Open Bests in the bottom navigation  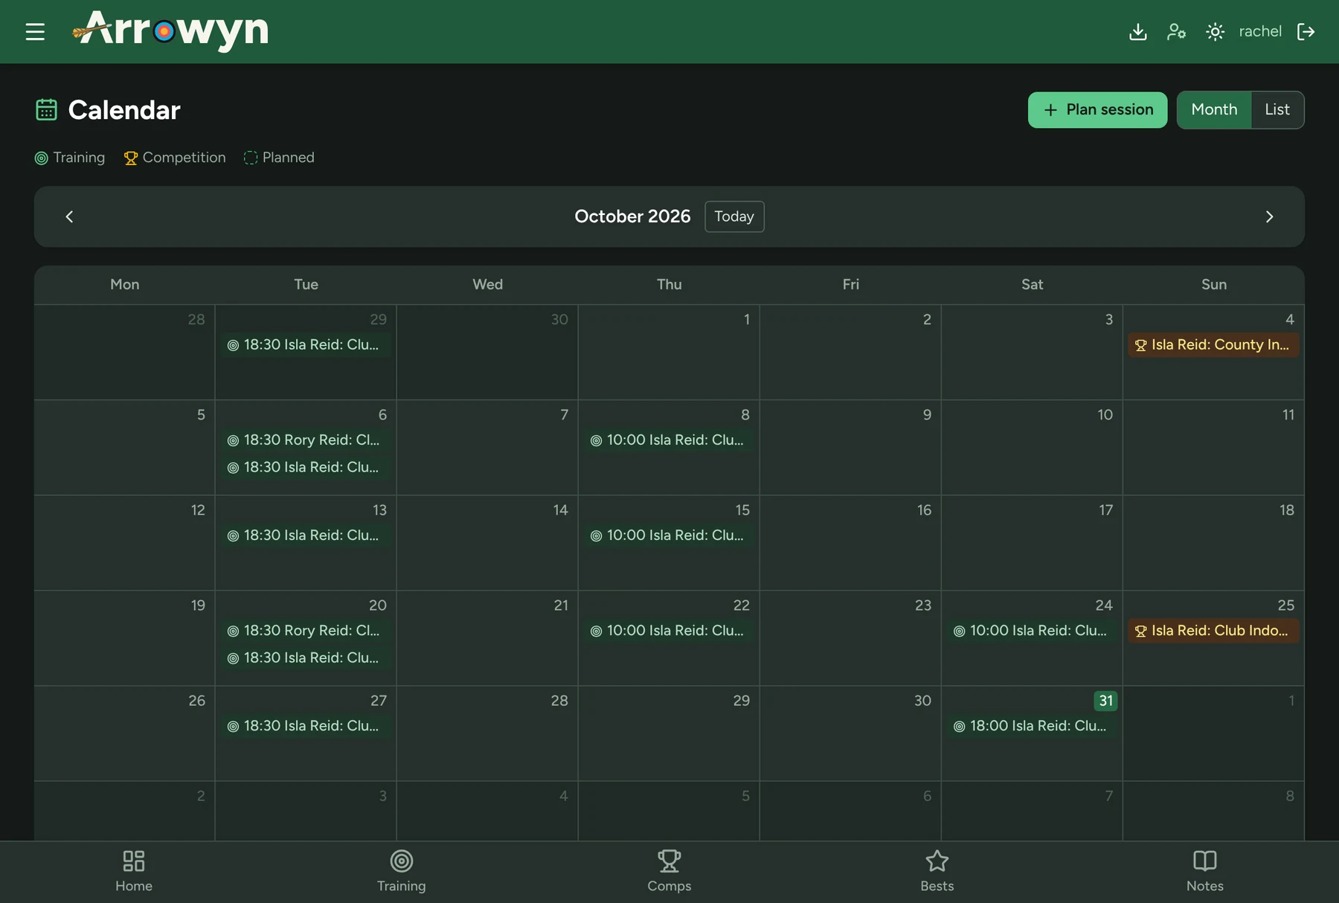pyautogui.click(x=937, y=871)
